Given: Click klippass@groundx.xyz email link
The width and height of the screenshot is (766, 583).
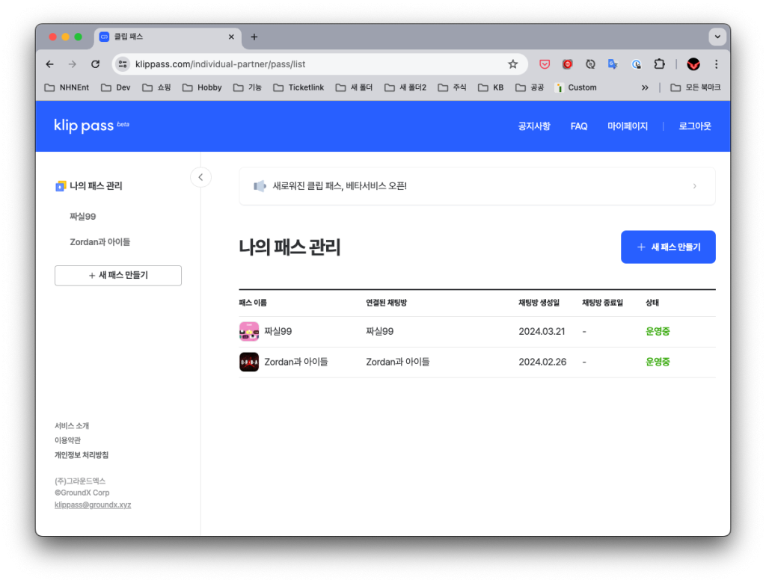Looking at the screenshot, I should point(93,505).
